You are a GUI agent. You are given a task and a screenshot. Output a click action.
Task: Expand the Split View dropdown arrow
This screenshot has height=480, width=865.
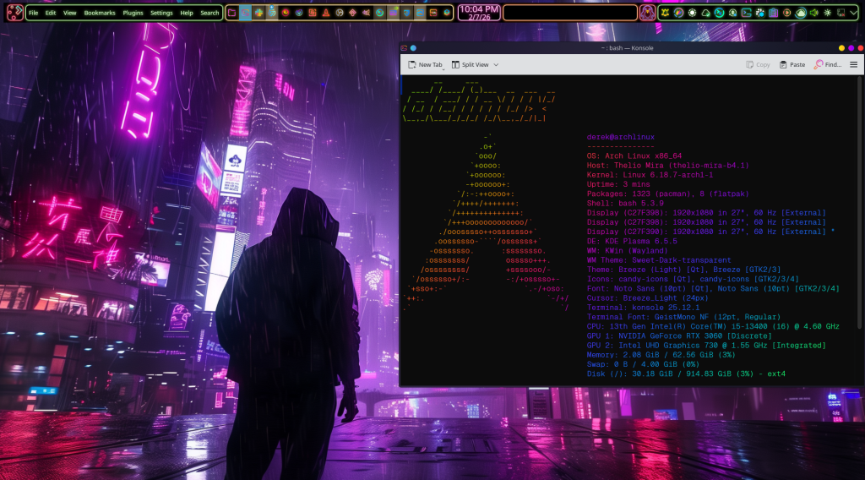(x=496, y=65)
